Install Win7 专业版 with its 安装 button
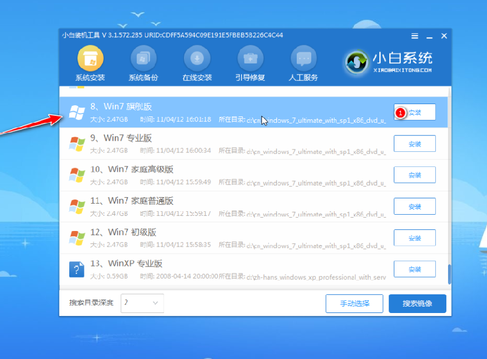 tap(415, 144)
